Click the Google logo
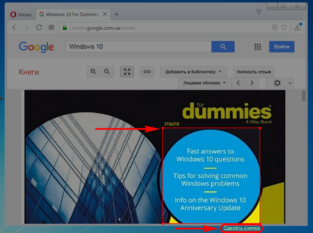This screenshot has width=313, height=233. pyautogui.click(x=36, y=47)
